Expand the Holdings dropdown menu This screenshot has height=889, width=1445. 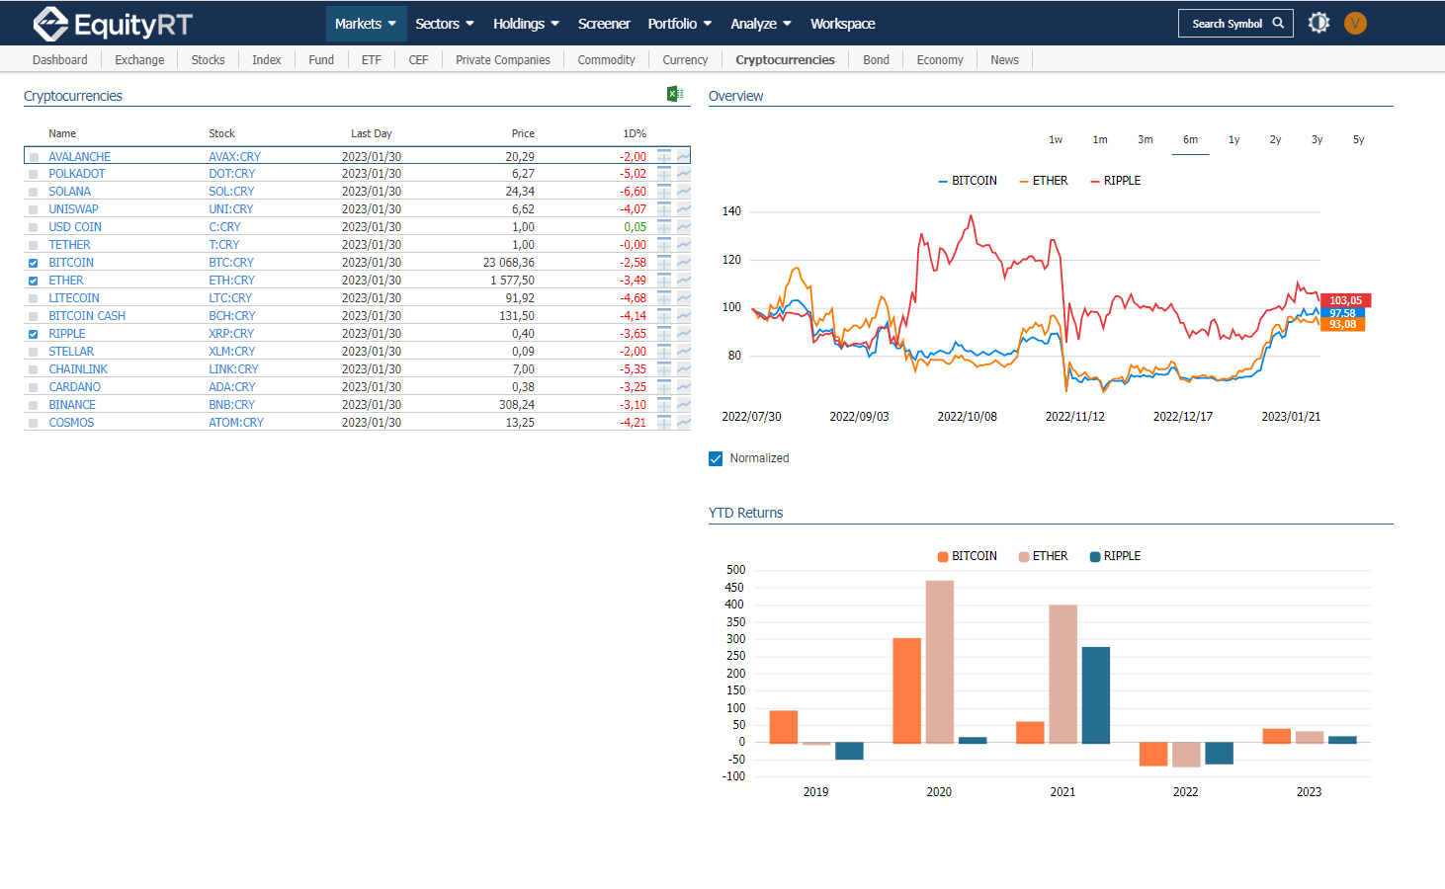click(x=527, y=24)
